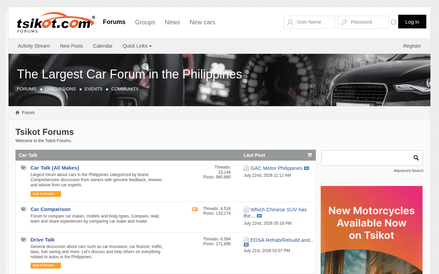Open Activity Stream
Screen dimensions: 439x274
[x=34, y=46]
